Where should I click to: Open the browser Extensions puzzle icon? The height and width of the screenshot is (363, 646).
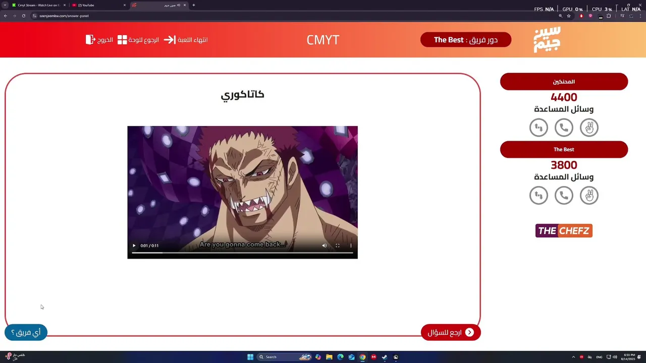click(x=609, y=16)
